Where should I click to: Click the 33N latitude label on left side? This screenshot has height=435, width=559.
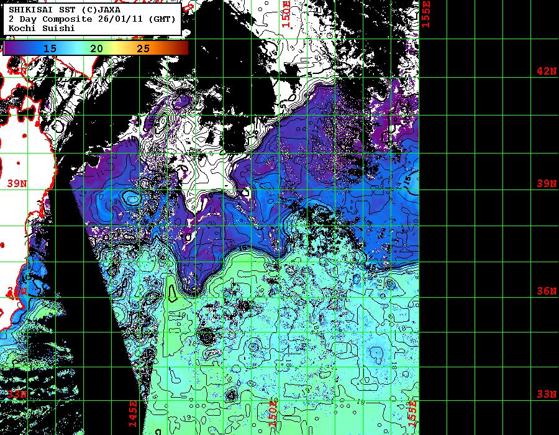(17, 394)
